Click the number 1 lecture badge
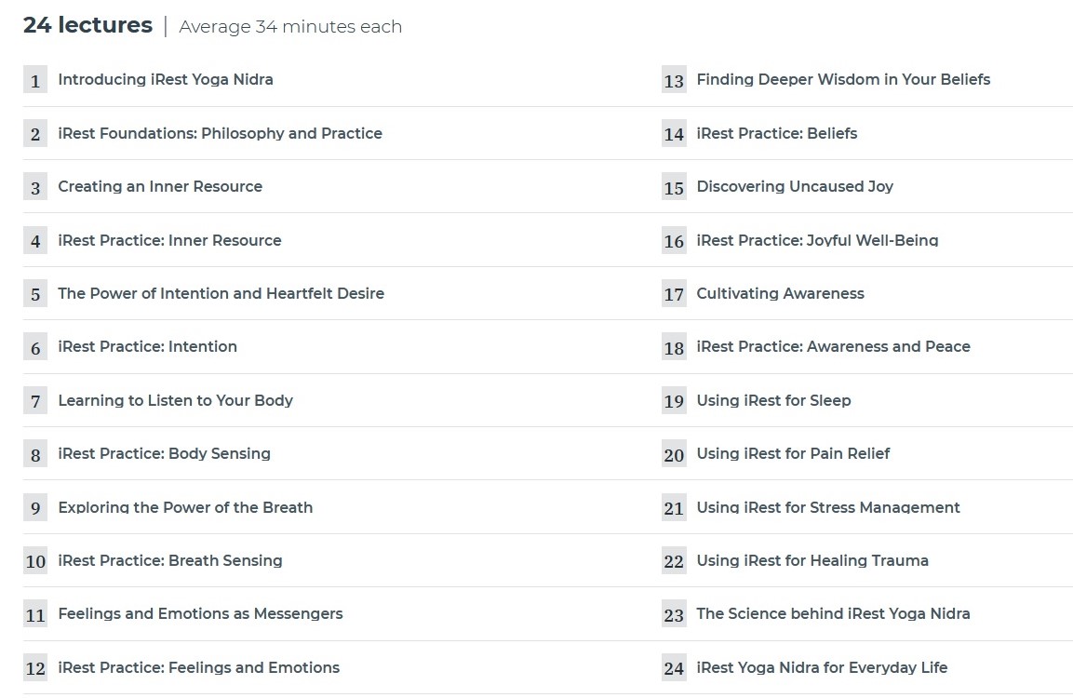 (x=35, y=81)
